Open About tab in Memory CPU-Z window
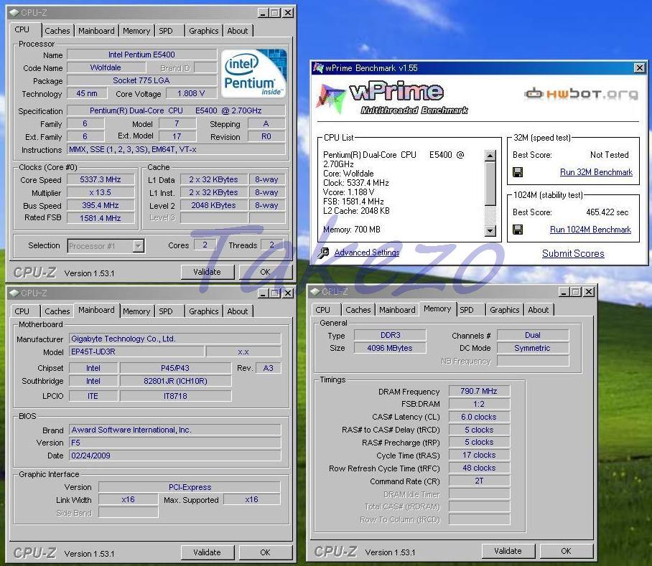 [539, 310]
